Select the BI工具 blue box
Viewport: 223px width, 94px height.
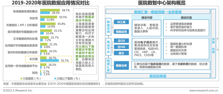(121, 22)
